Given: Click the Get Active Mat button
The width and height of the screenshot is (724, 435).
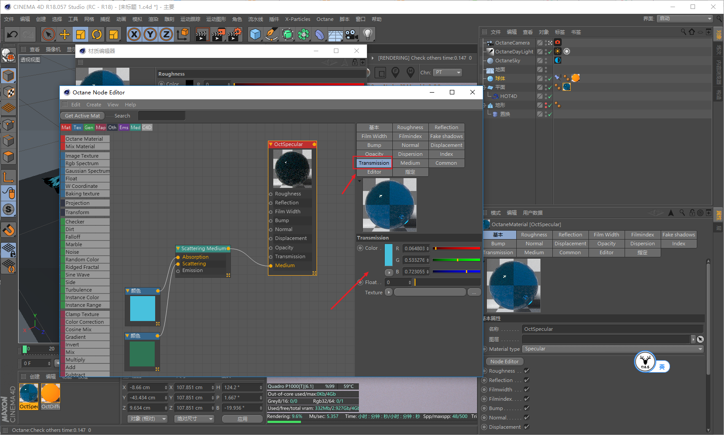Looking at the screenshot, I should pos(82,116).
